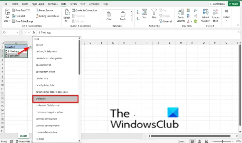Import data From Text/CSV

(21, 10)
